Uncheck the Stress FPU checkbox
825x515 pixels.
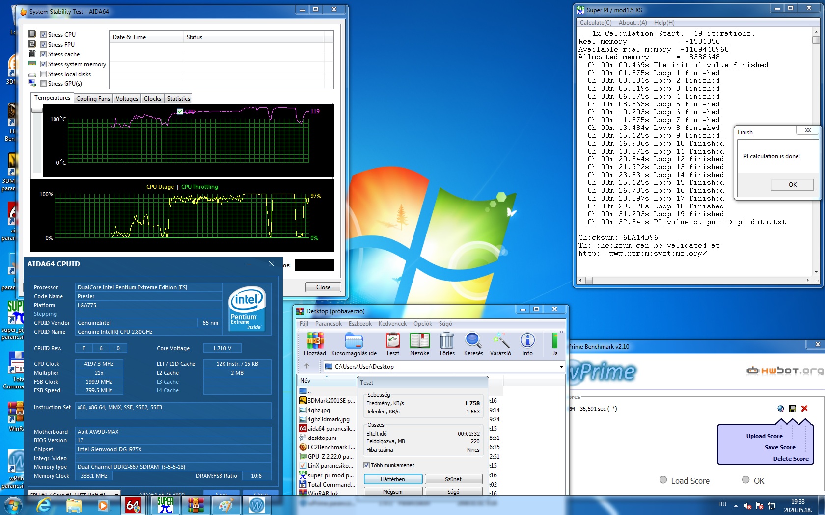(44, 45)
